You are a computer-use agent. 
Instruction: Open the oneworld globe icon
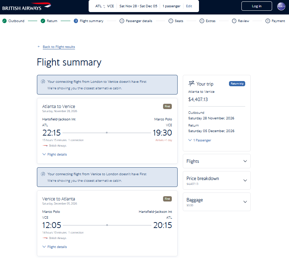[x=281, y=6]
